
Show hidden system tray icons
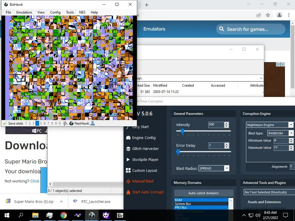click(x=244, y=215)
